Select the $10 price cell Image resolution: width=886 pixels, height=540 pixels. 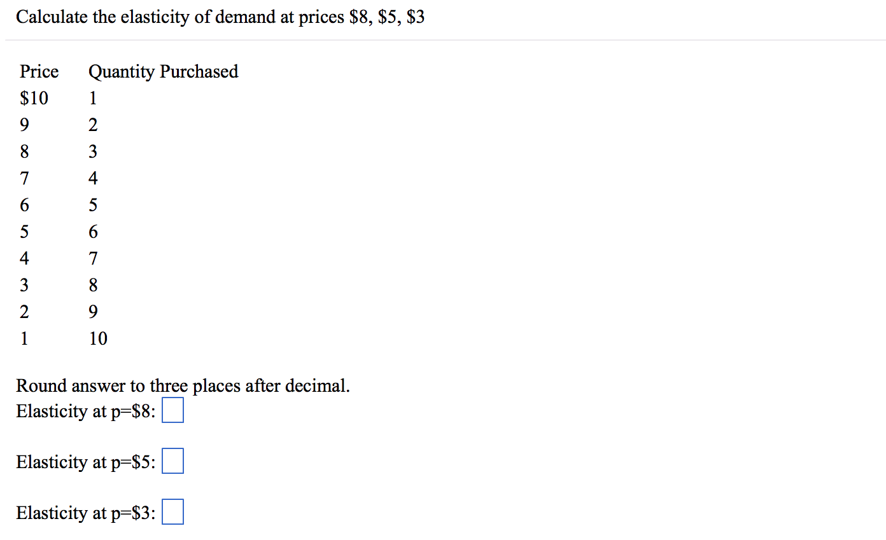(34, 99)
